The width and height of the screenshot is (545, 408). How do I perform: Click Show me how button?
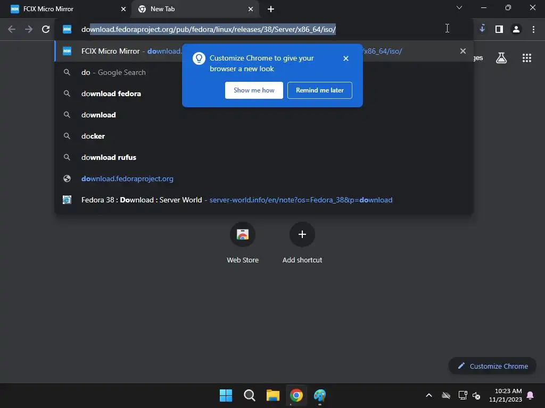pyautogui.click(x=254, y=90)
